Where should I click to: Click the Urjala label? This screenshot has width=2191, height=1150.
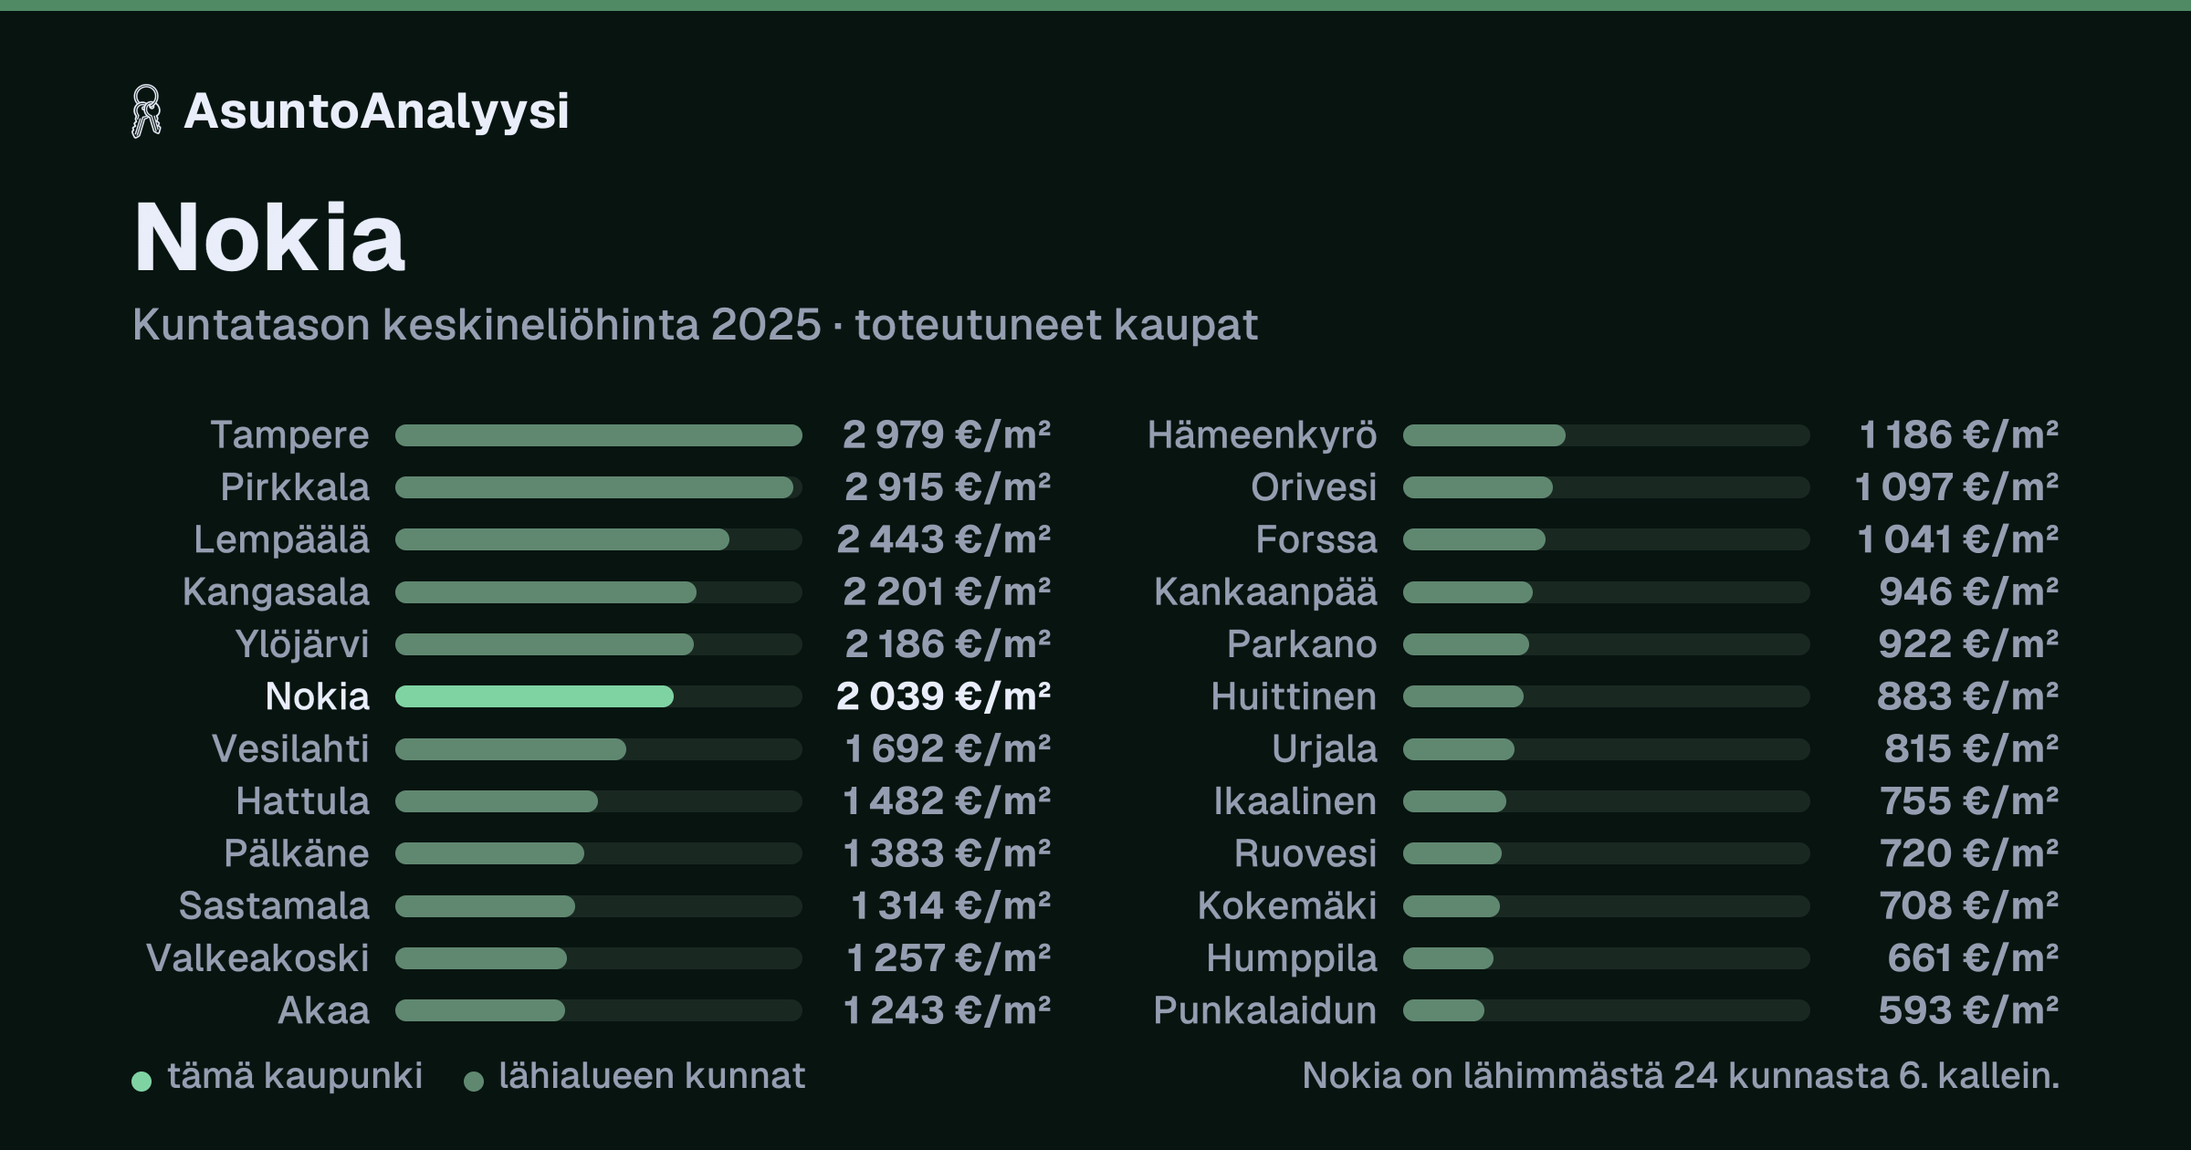point(1325,749)
